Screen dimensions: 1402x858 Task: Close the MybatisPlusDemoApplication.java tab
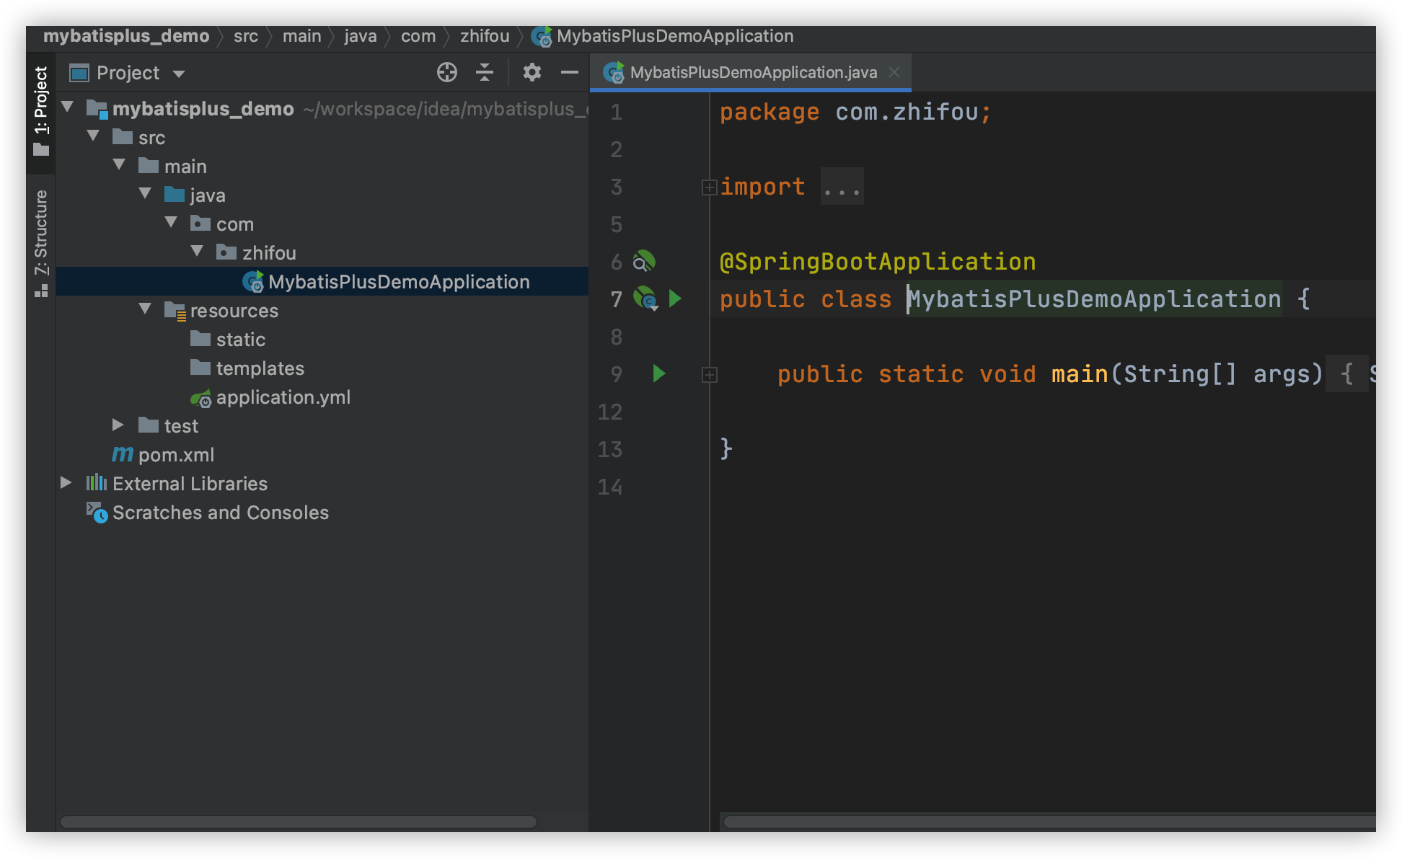point(894,72)
